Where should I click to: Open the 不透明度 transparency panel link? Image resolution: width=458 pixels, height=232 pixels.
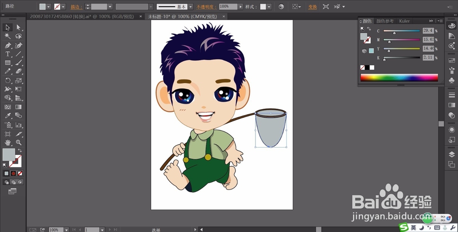(x=207, y=7)
